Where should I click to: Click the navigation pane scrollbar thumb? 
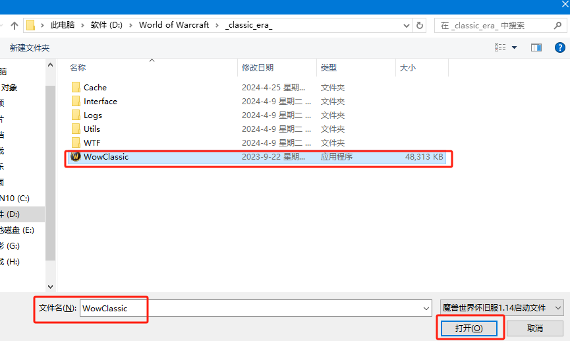tap(51, 173)
